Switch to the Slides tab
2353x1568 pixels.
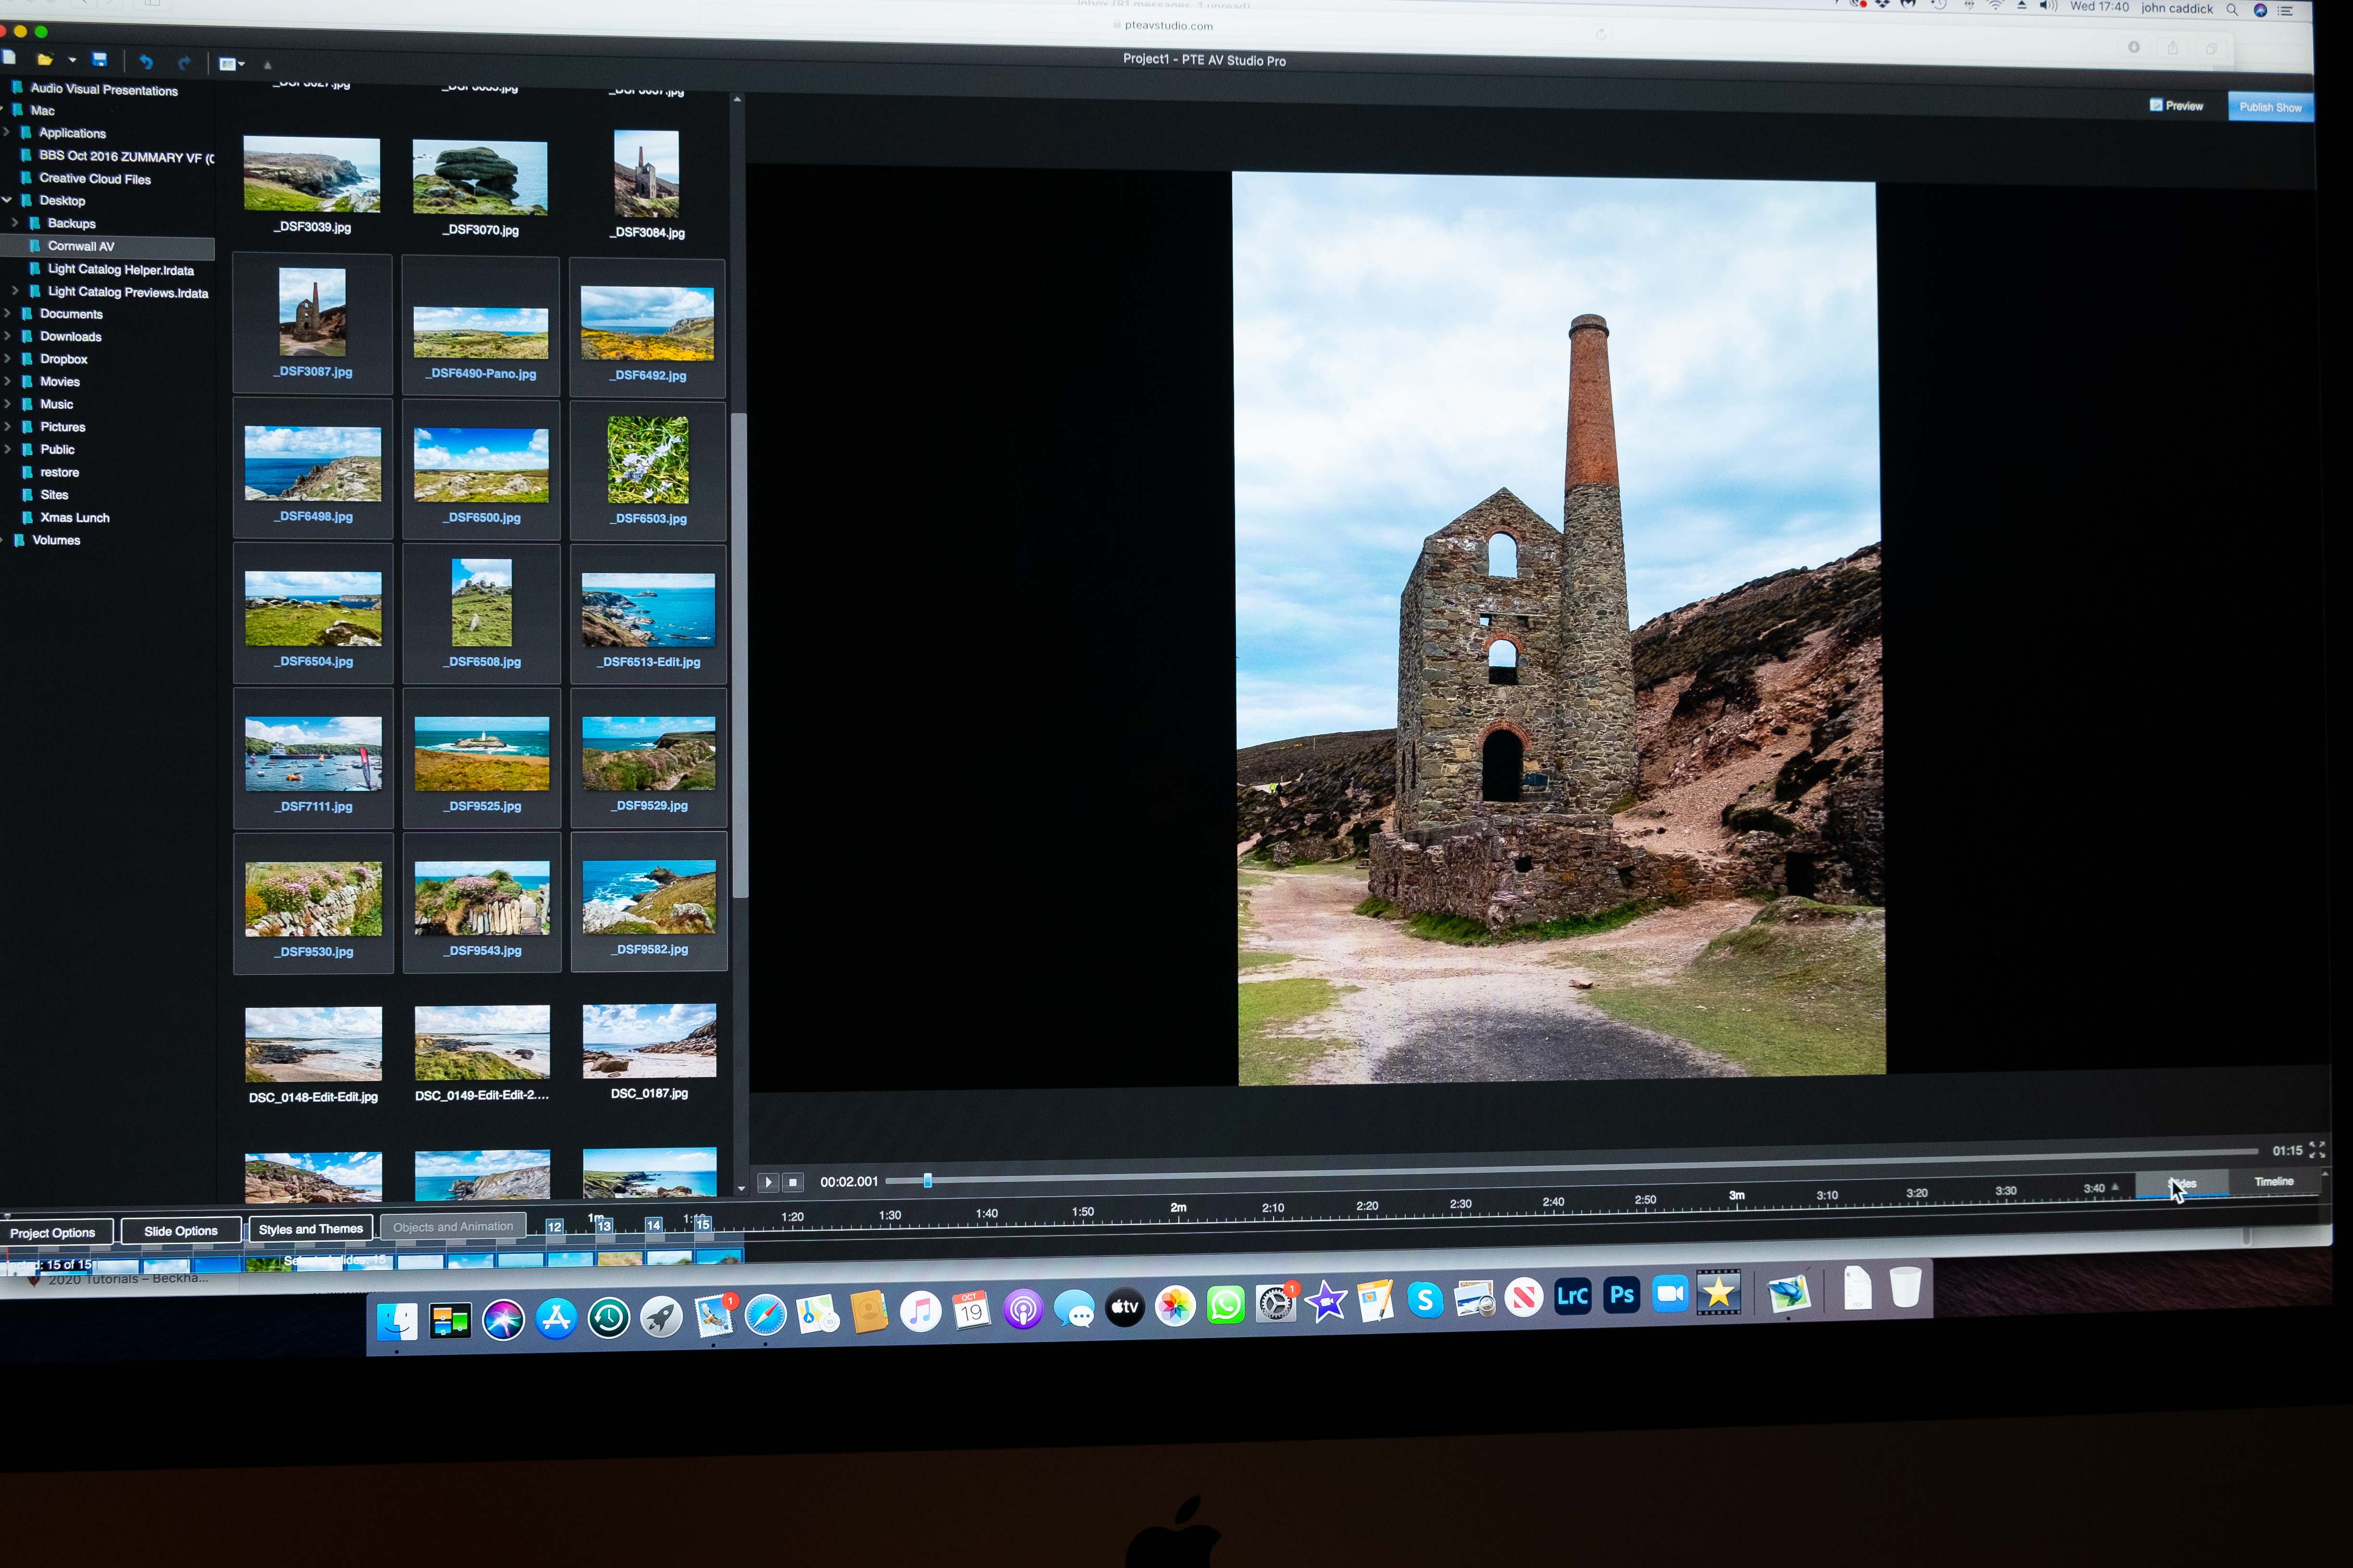pos(2182,1184)
